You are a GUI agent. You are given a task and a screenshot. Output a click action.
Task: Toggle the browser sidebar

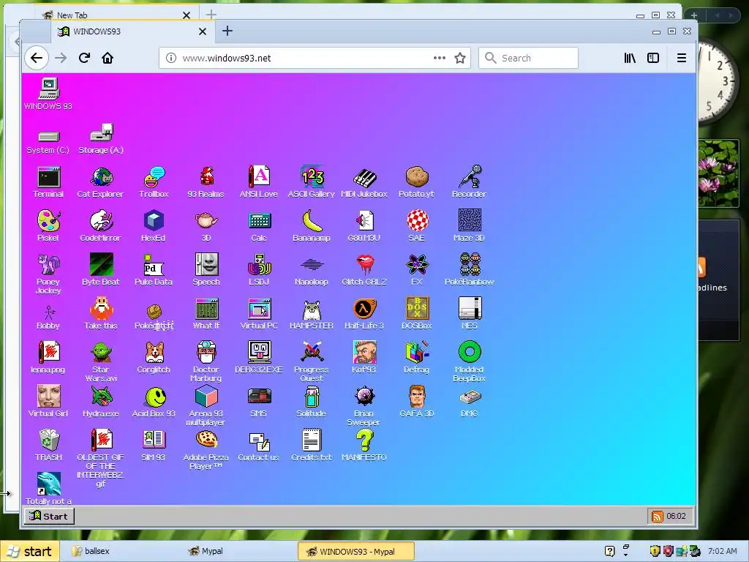[653, 59]
